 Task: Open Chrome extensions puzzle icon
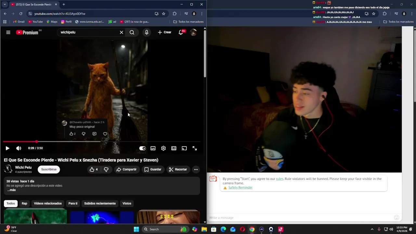pyautogui.click(x=175, y=14)
